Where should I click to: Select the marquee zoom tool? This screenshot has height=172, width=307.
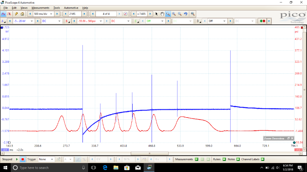pos(168,14)
